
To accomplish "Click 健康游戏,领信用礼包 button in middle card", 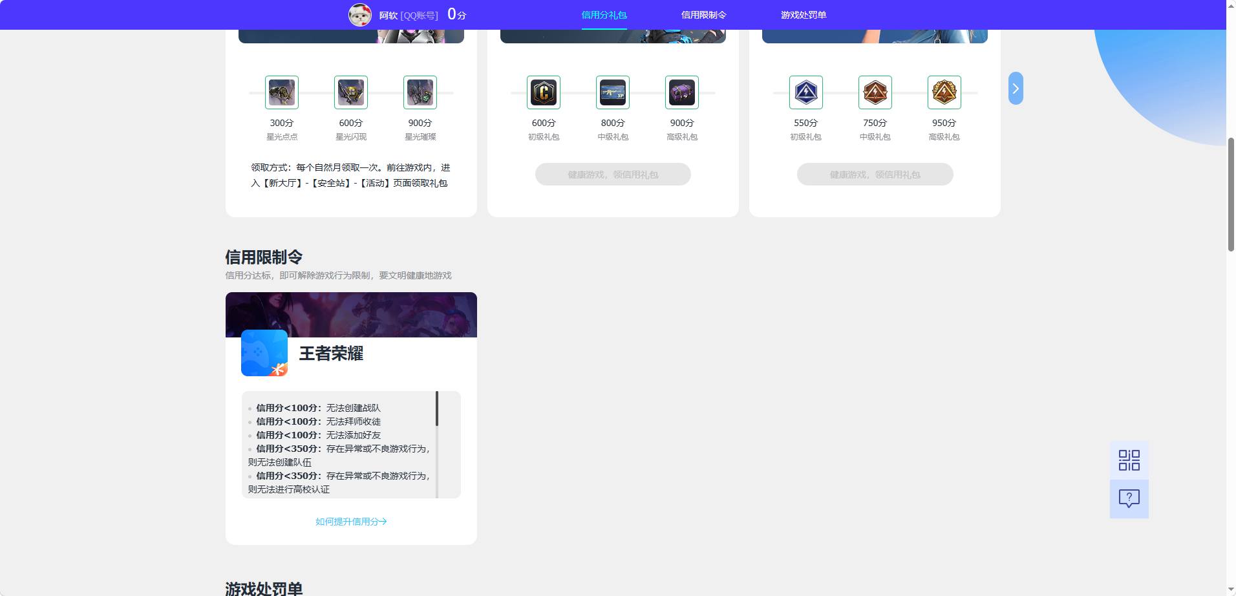I will pos(613,175).
